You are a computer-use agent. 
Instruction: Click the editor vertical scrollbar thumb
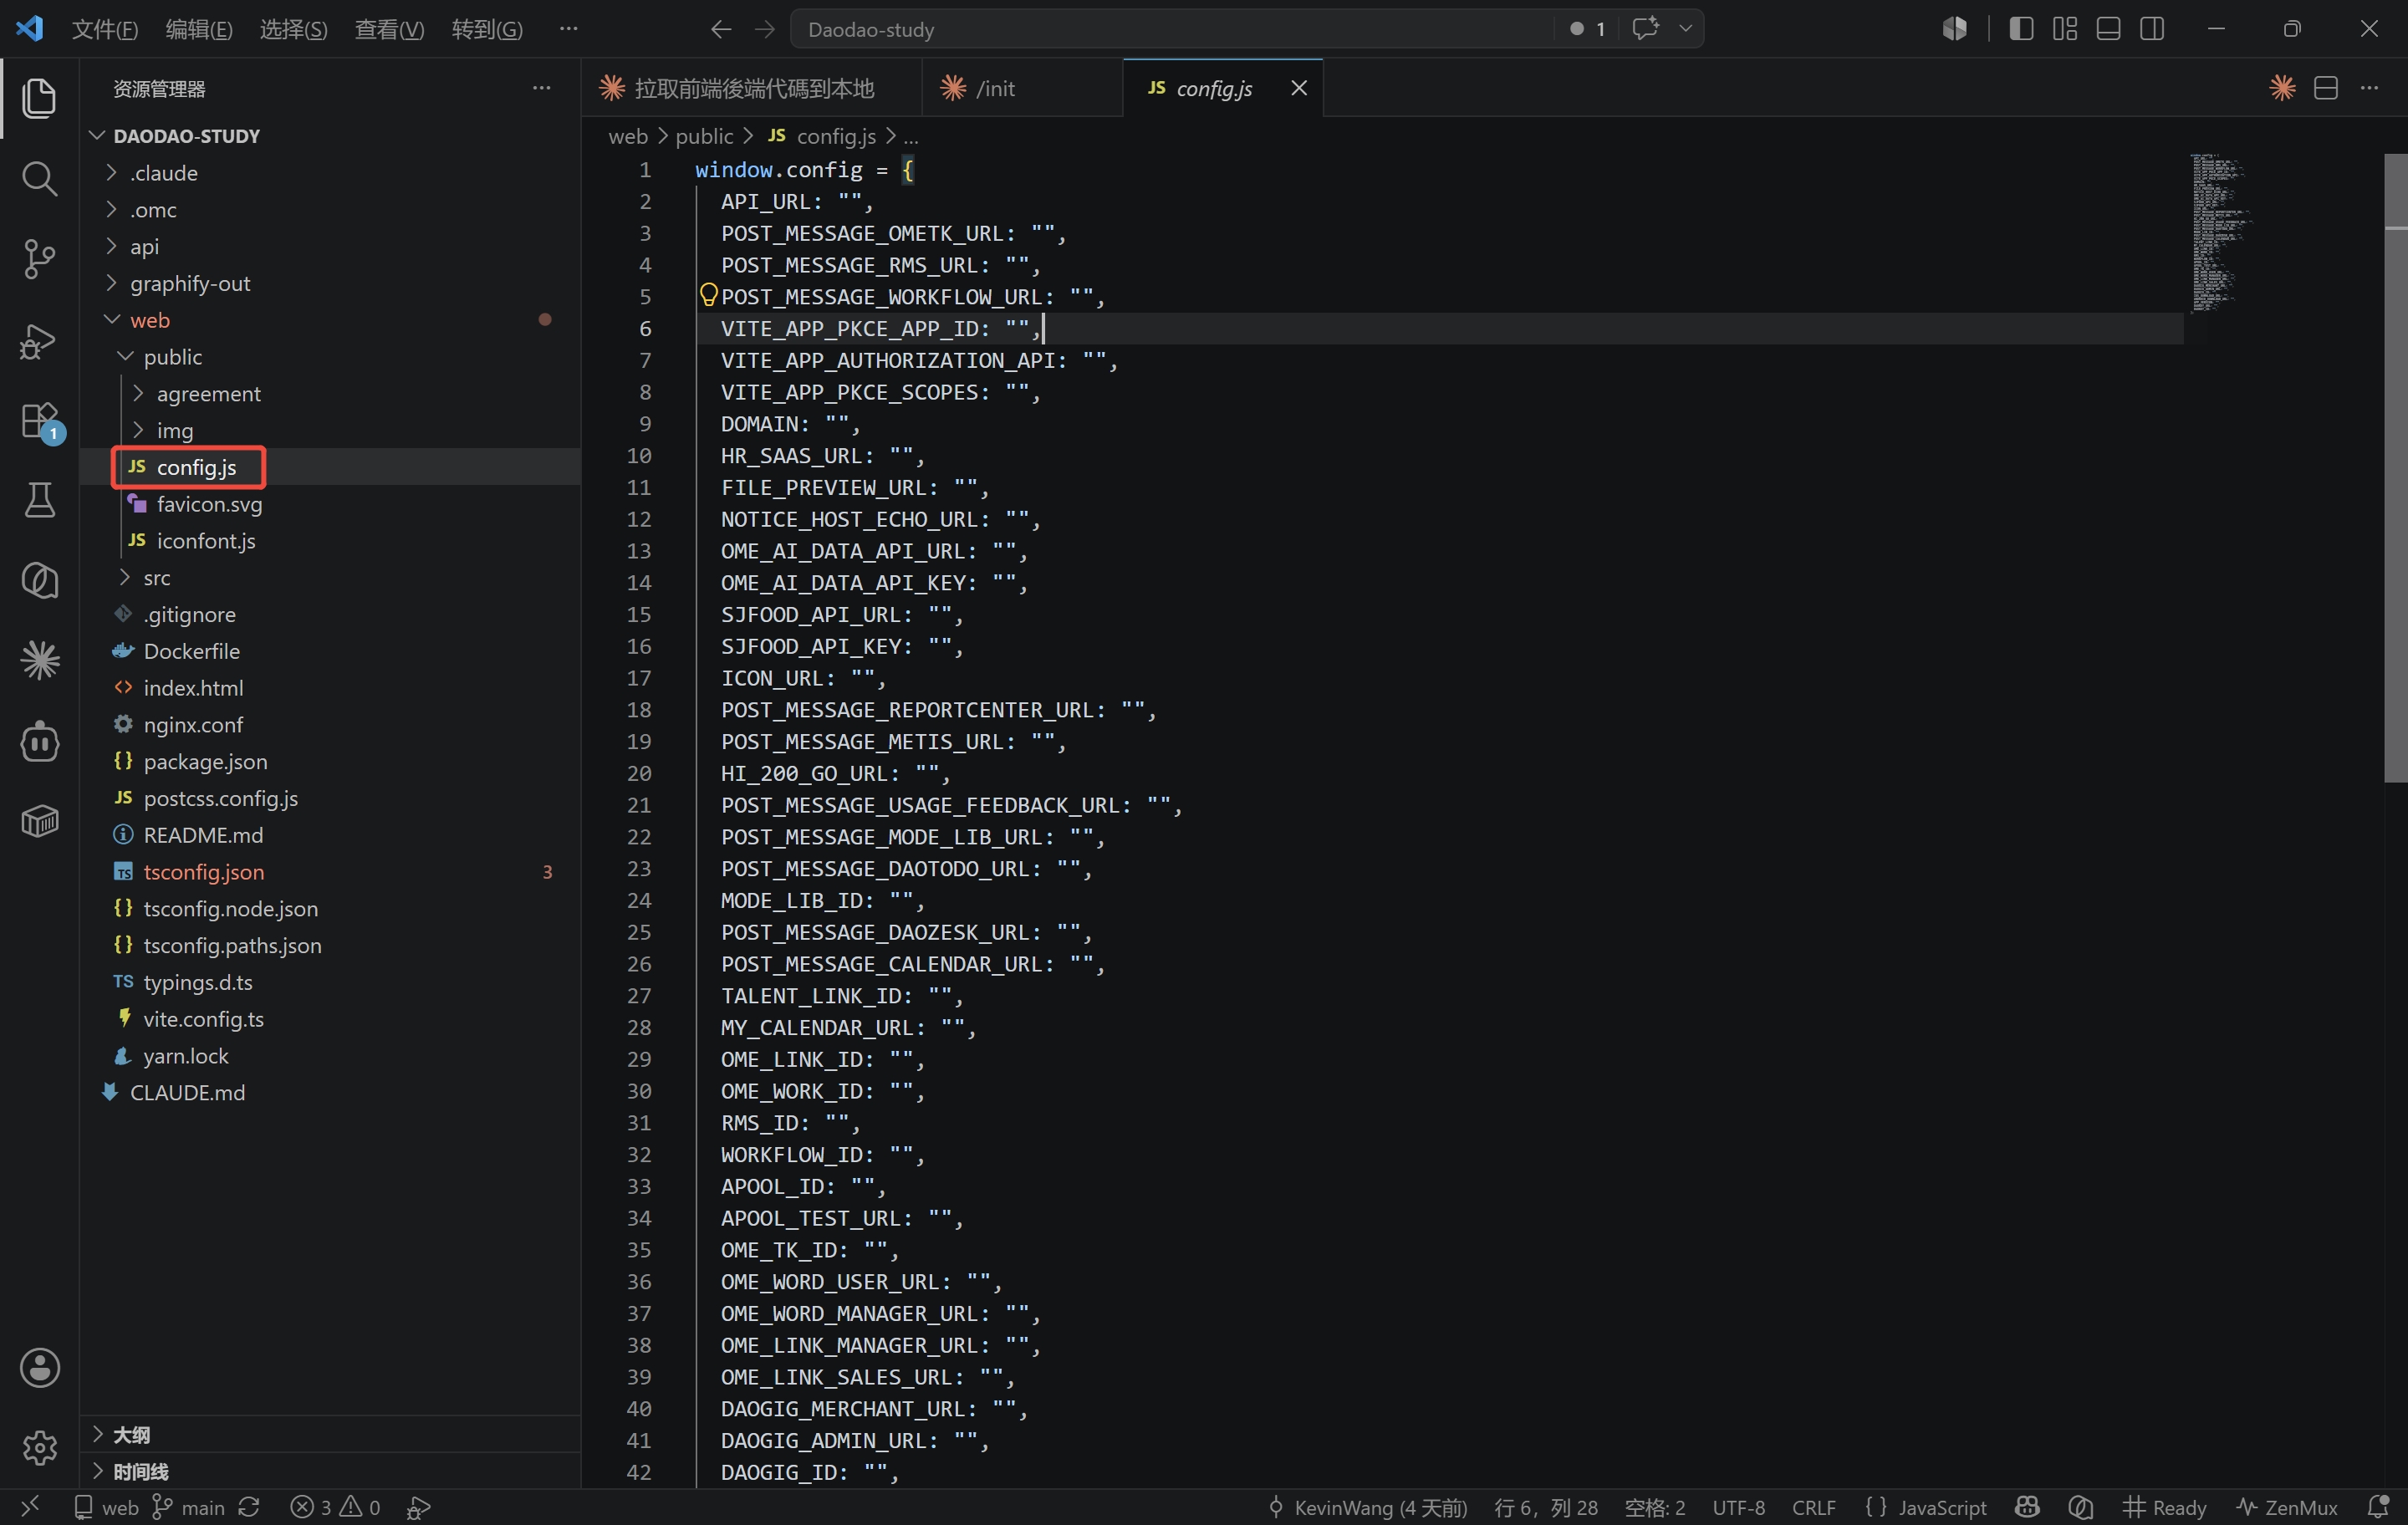point(2395,467)
